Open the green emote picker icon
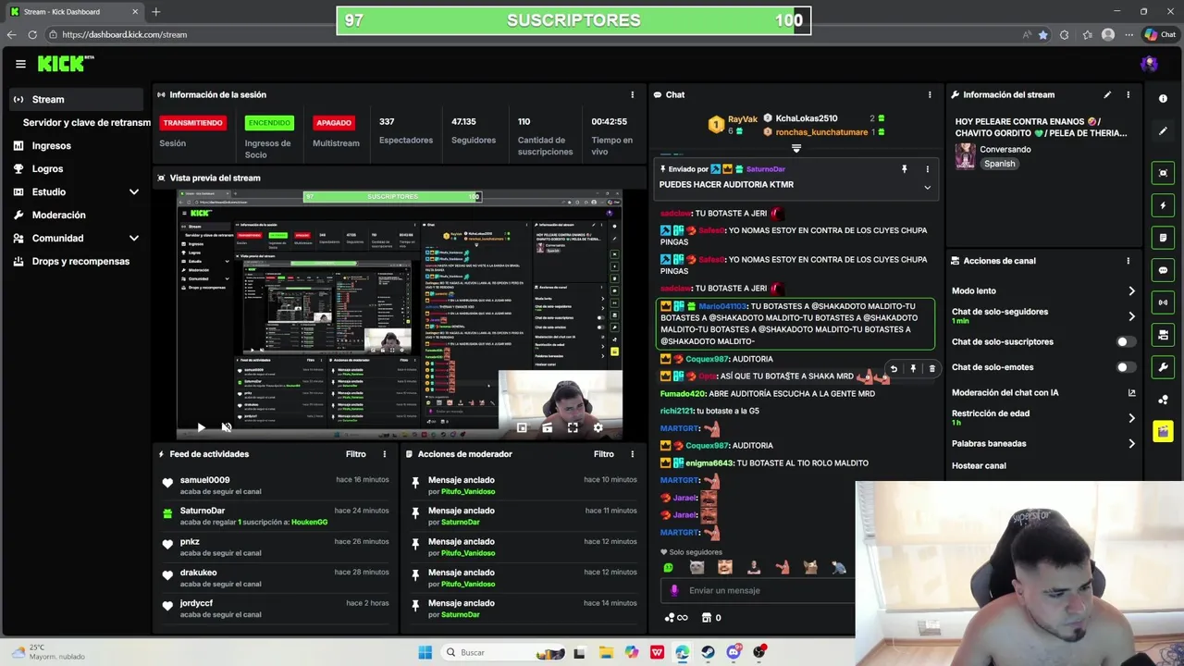This screenshot has width=1184, height=666. click(x=669, y=568)
